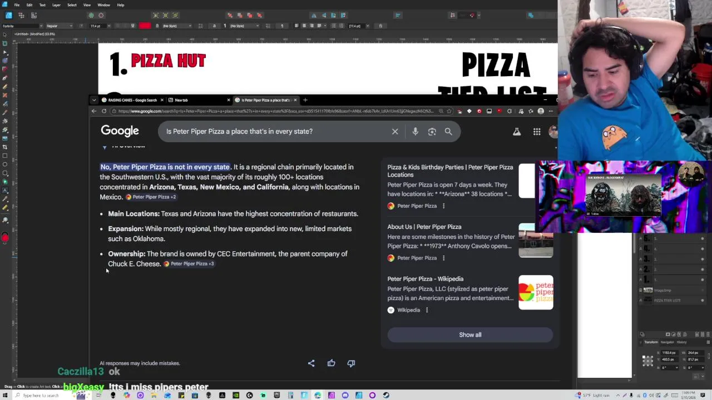Image resolution: width=712 pixels, height=400 pixels.
Task: Open the font style Regular dropdown
Action: pos(60,26)
